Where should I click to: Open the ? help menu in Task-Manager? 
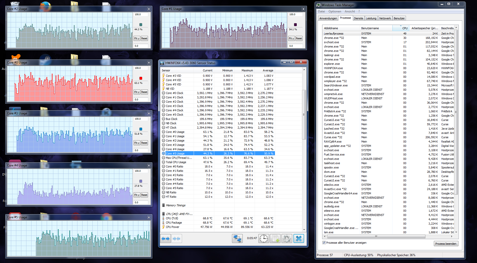[x=359, y=11]
